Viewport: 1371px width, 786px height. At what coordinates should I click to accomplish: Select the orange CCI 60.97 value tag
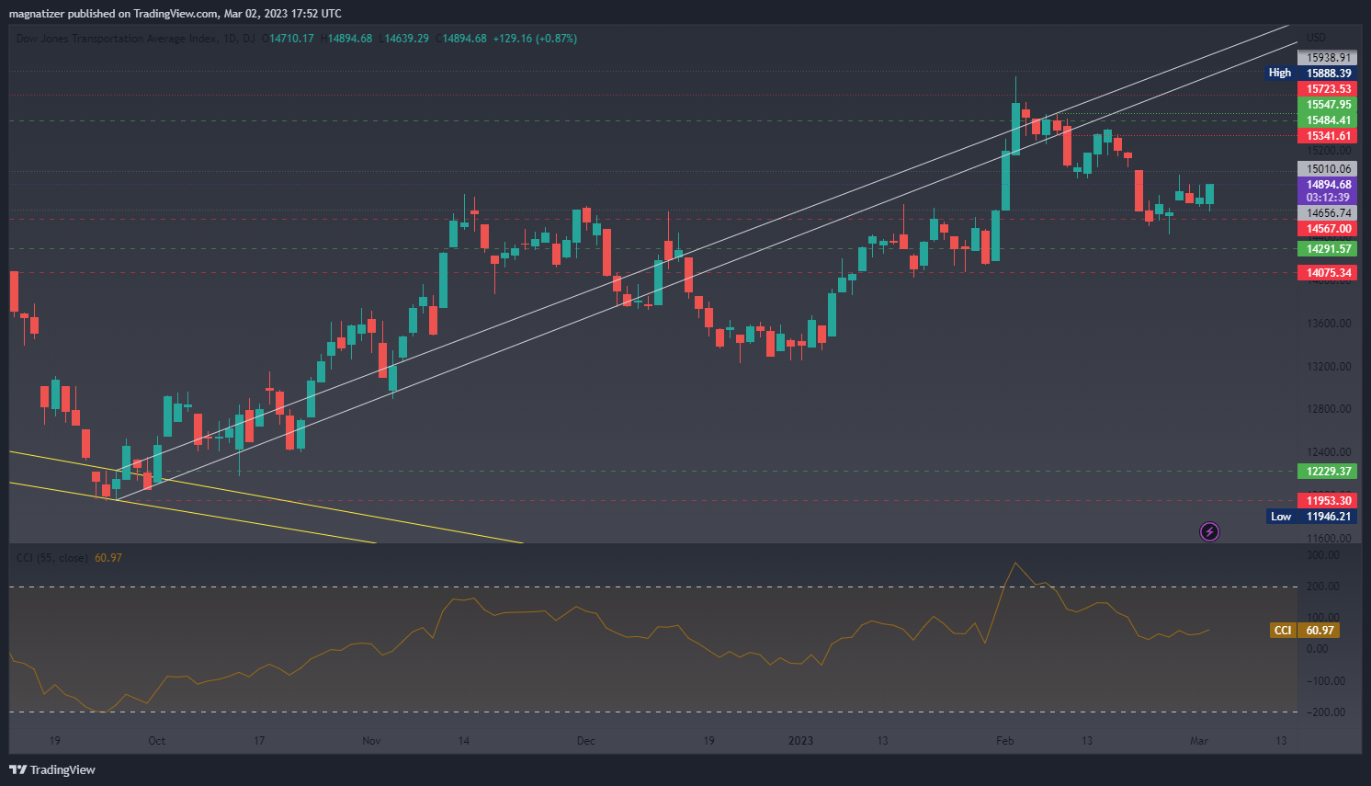click(x=1305, y=631)
